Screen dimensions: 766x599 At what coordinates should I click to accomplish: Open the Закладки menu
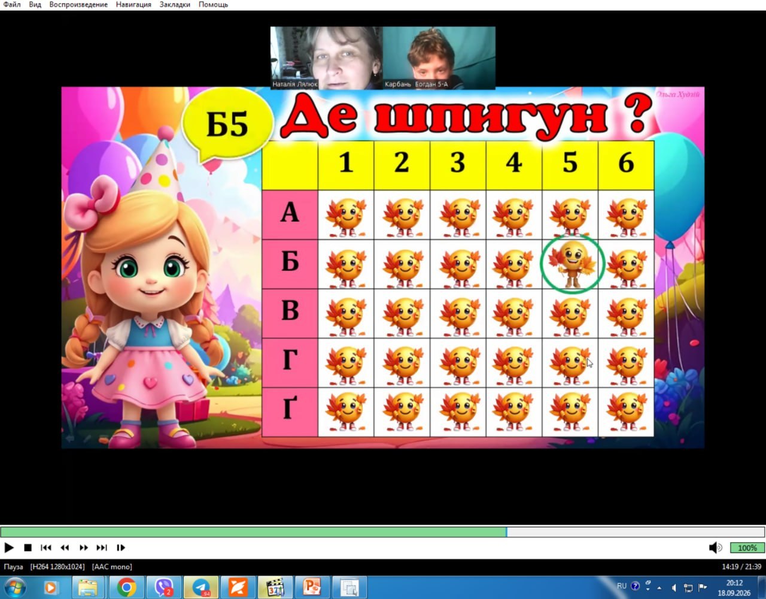click(x=175, y=5)
